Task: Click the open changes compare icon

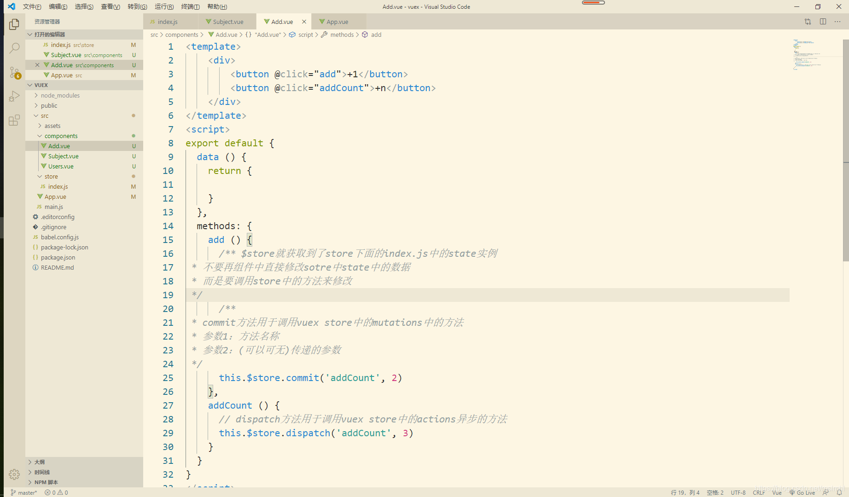Action: pyautogui.click(x=808, y=22)
